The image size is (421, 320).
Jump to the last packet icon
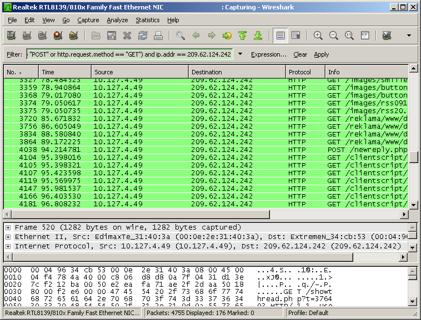point(258,35)
